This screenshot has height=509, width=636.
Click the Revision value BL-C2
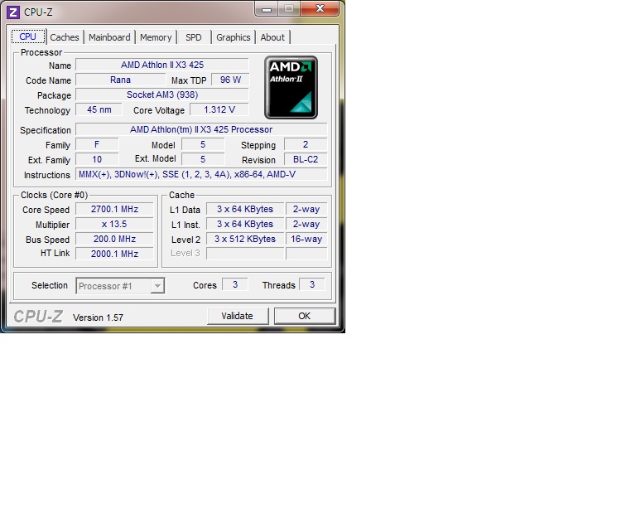306,159
